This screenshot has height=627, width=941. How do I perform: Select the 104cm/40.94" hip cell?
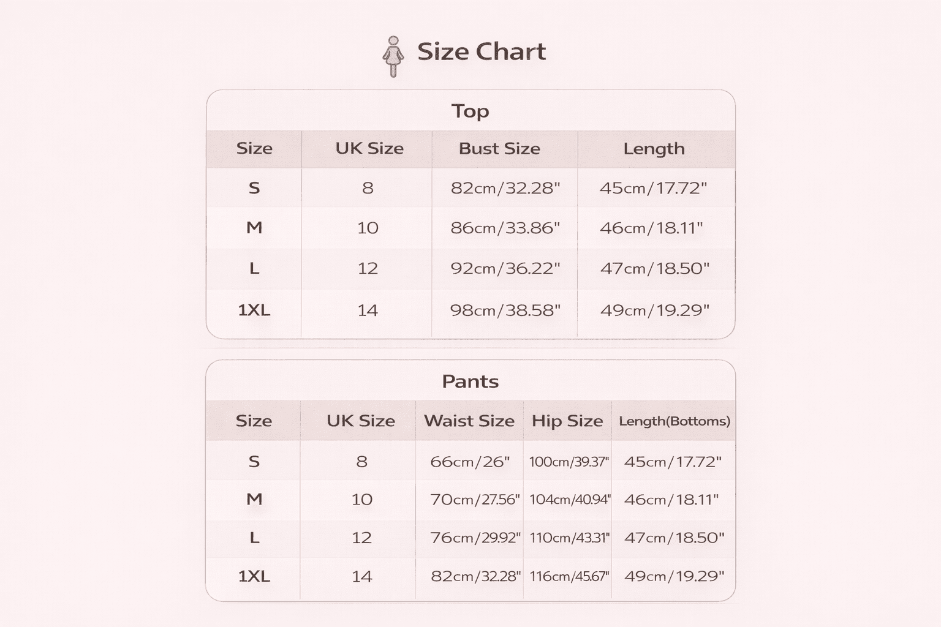click(570, 499)
